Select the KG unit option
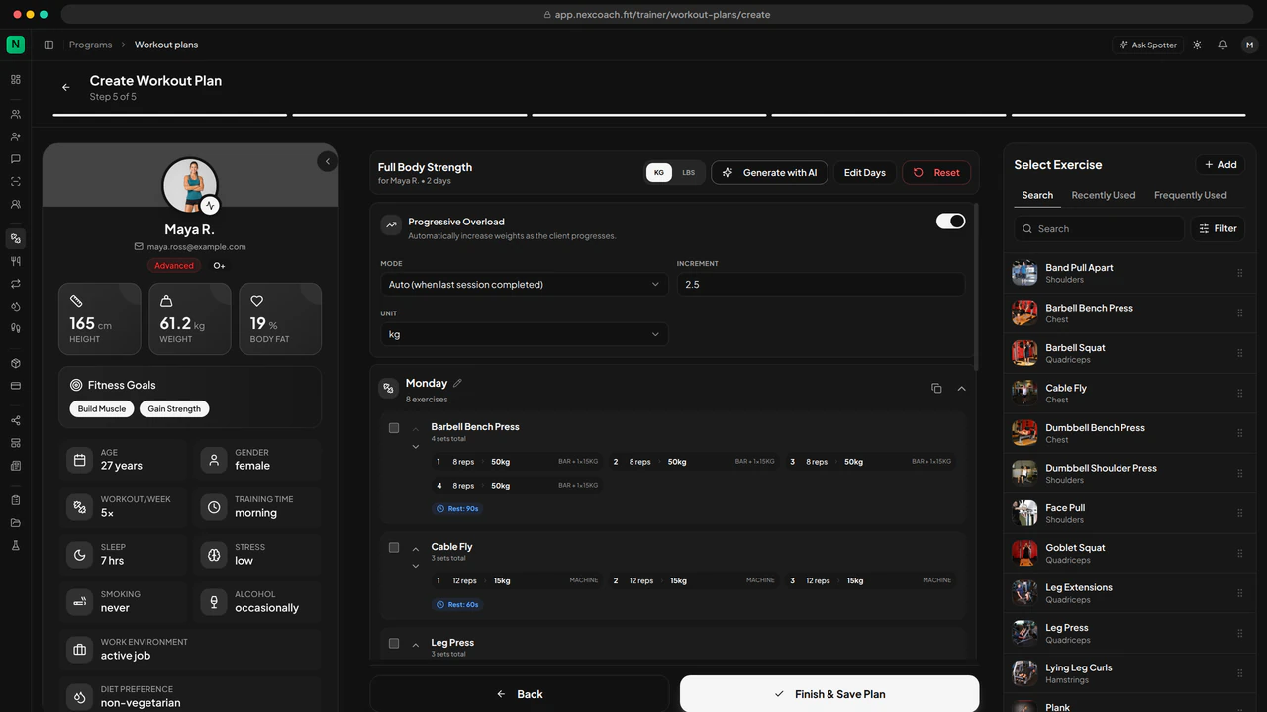The width and height of the screenshot is (1267, 712). 659,173
